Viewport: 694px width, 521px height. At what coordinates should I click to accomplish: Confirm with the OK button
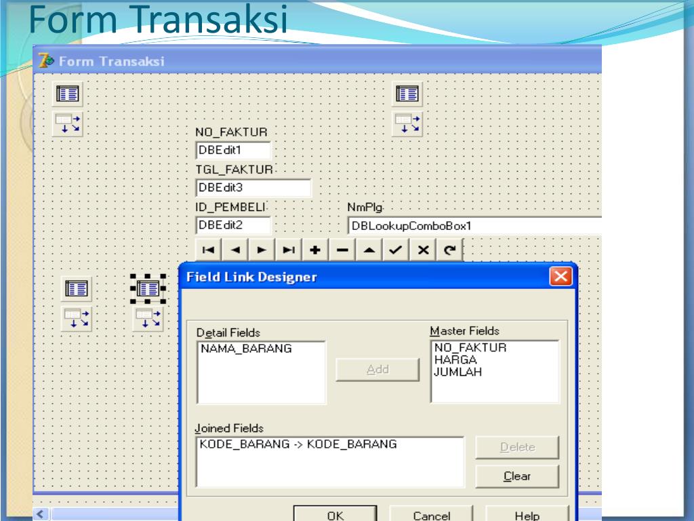(x=335, y=515)
